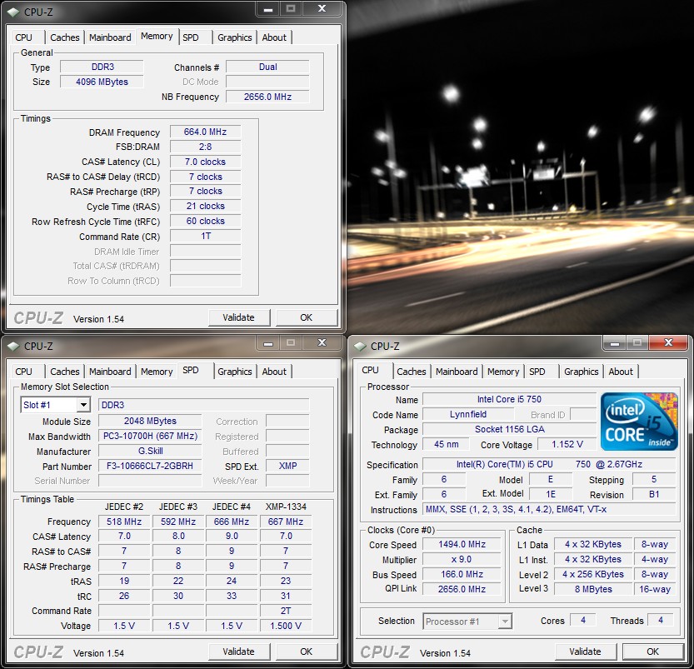The image size is (694, 669).
Task: Open the Caches tab in the processor window
Action: 412,372
